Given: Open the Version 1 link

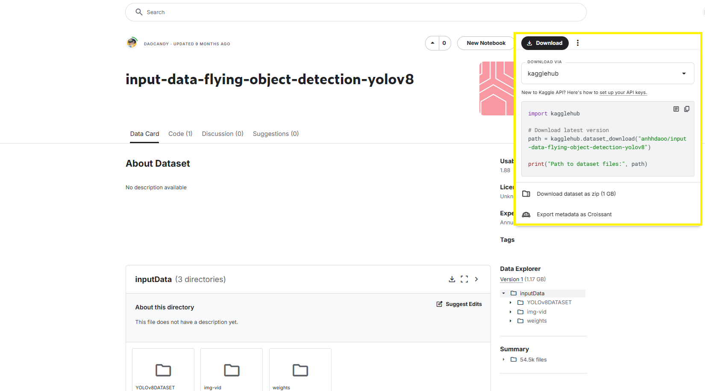Looking at the screenshot, I should 511,279.
